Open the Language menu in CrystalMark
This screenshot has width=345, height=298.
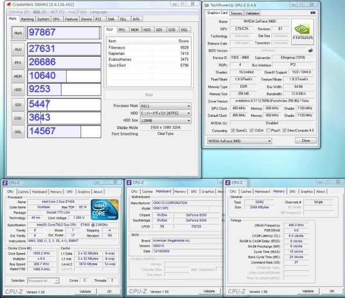98,12
